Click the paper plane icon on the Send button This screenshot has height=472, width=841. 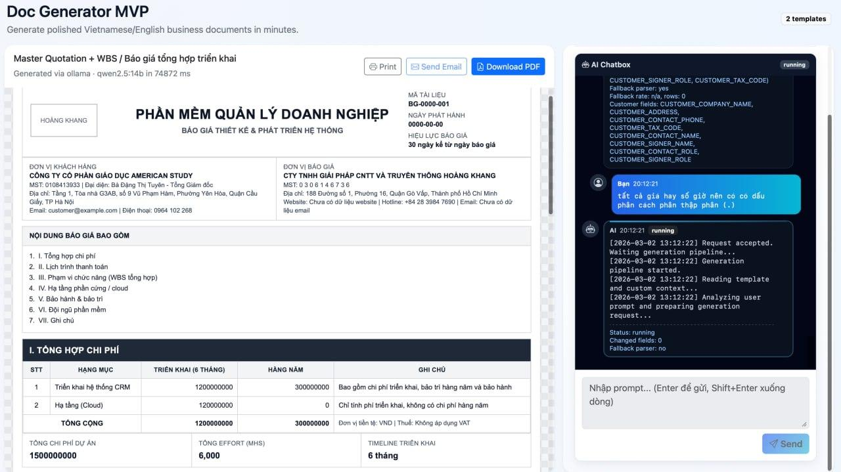[x=774, y=443]
